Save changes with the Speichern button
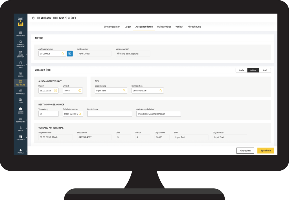Image resolution: width=289 pixels, height=200 pixels. 265,150
